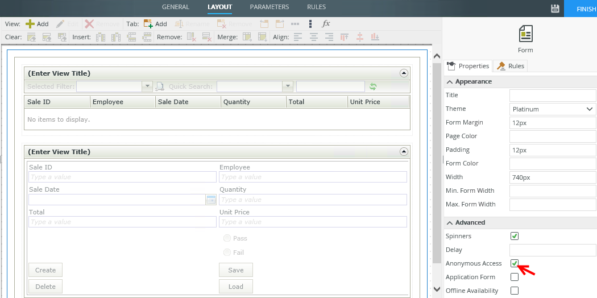Enable the Application Form checkbox
This screenshot has width=597, height=298.
[515, 277]
